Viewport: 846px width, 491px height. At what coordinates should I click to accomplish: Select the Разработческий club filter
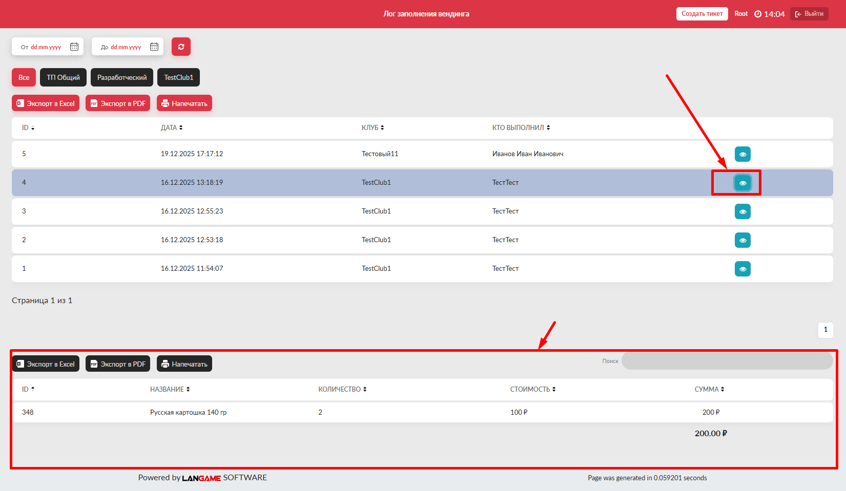tap(122, 77)
